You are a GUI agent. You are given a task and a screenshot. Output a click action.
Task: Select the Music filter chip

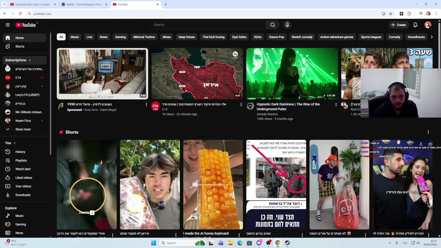tap(75, 37)
